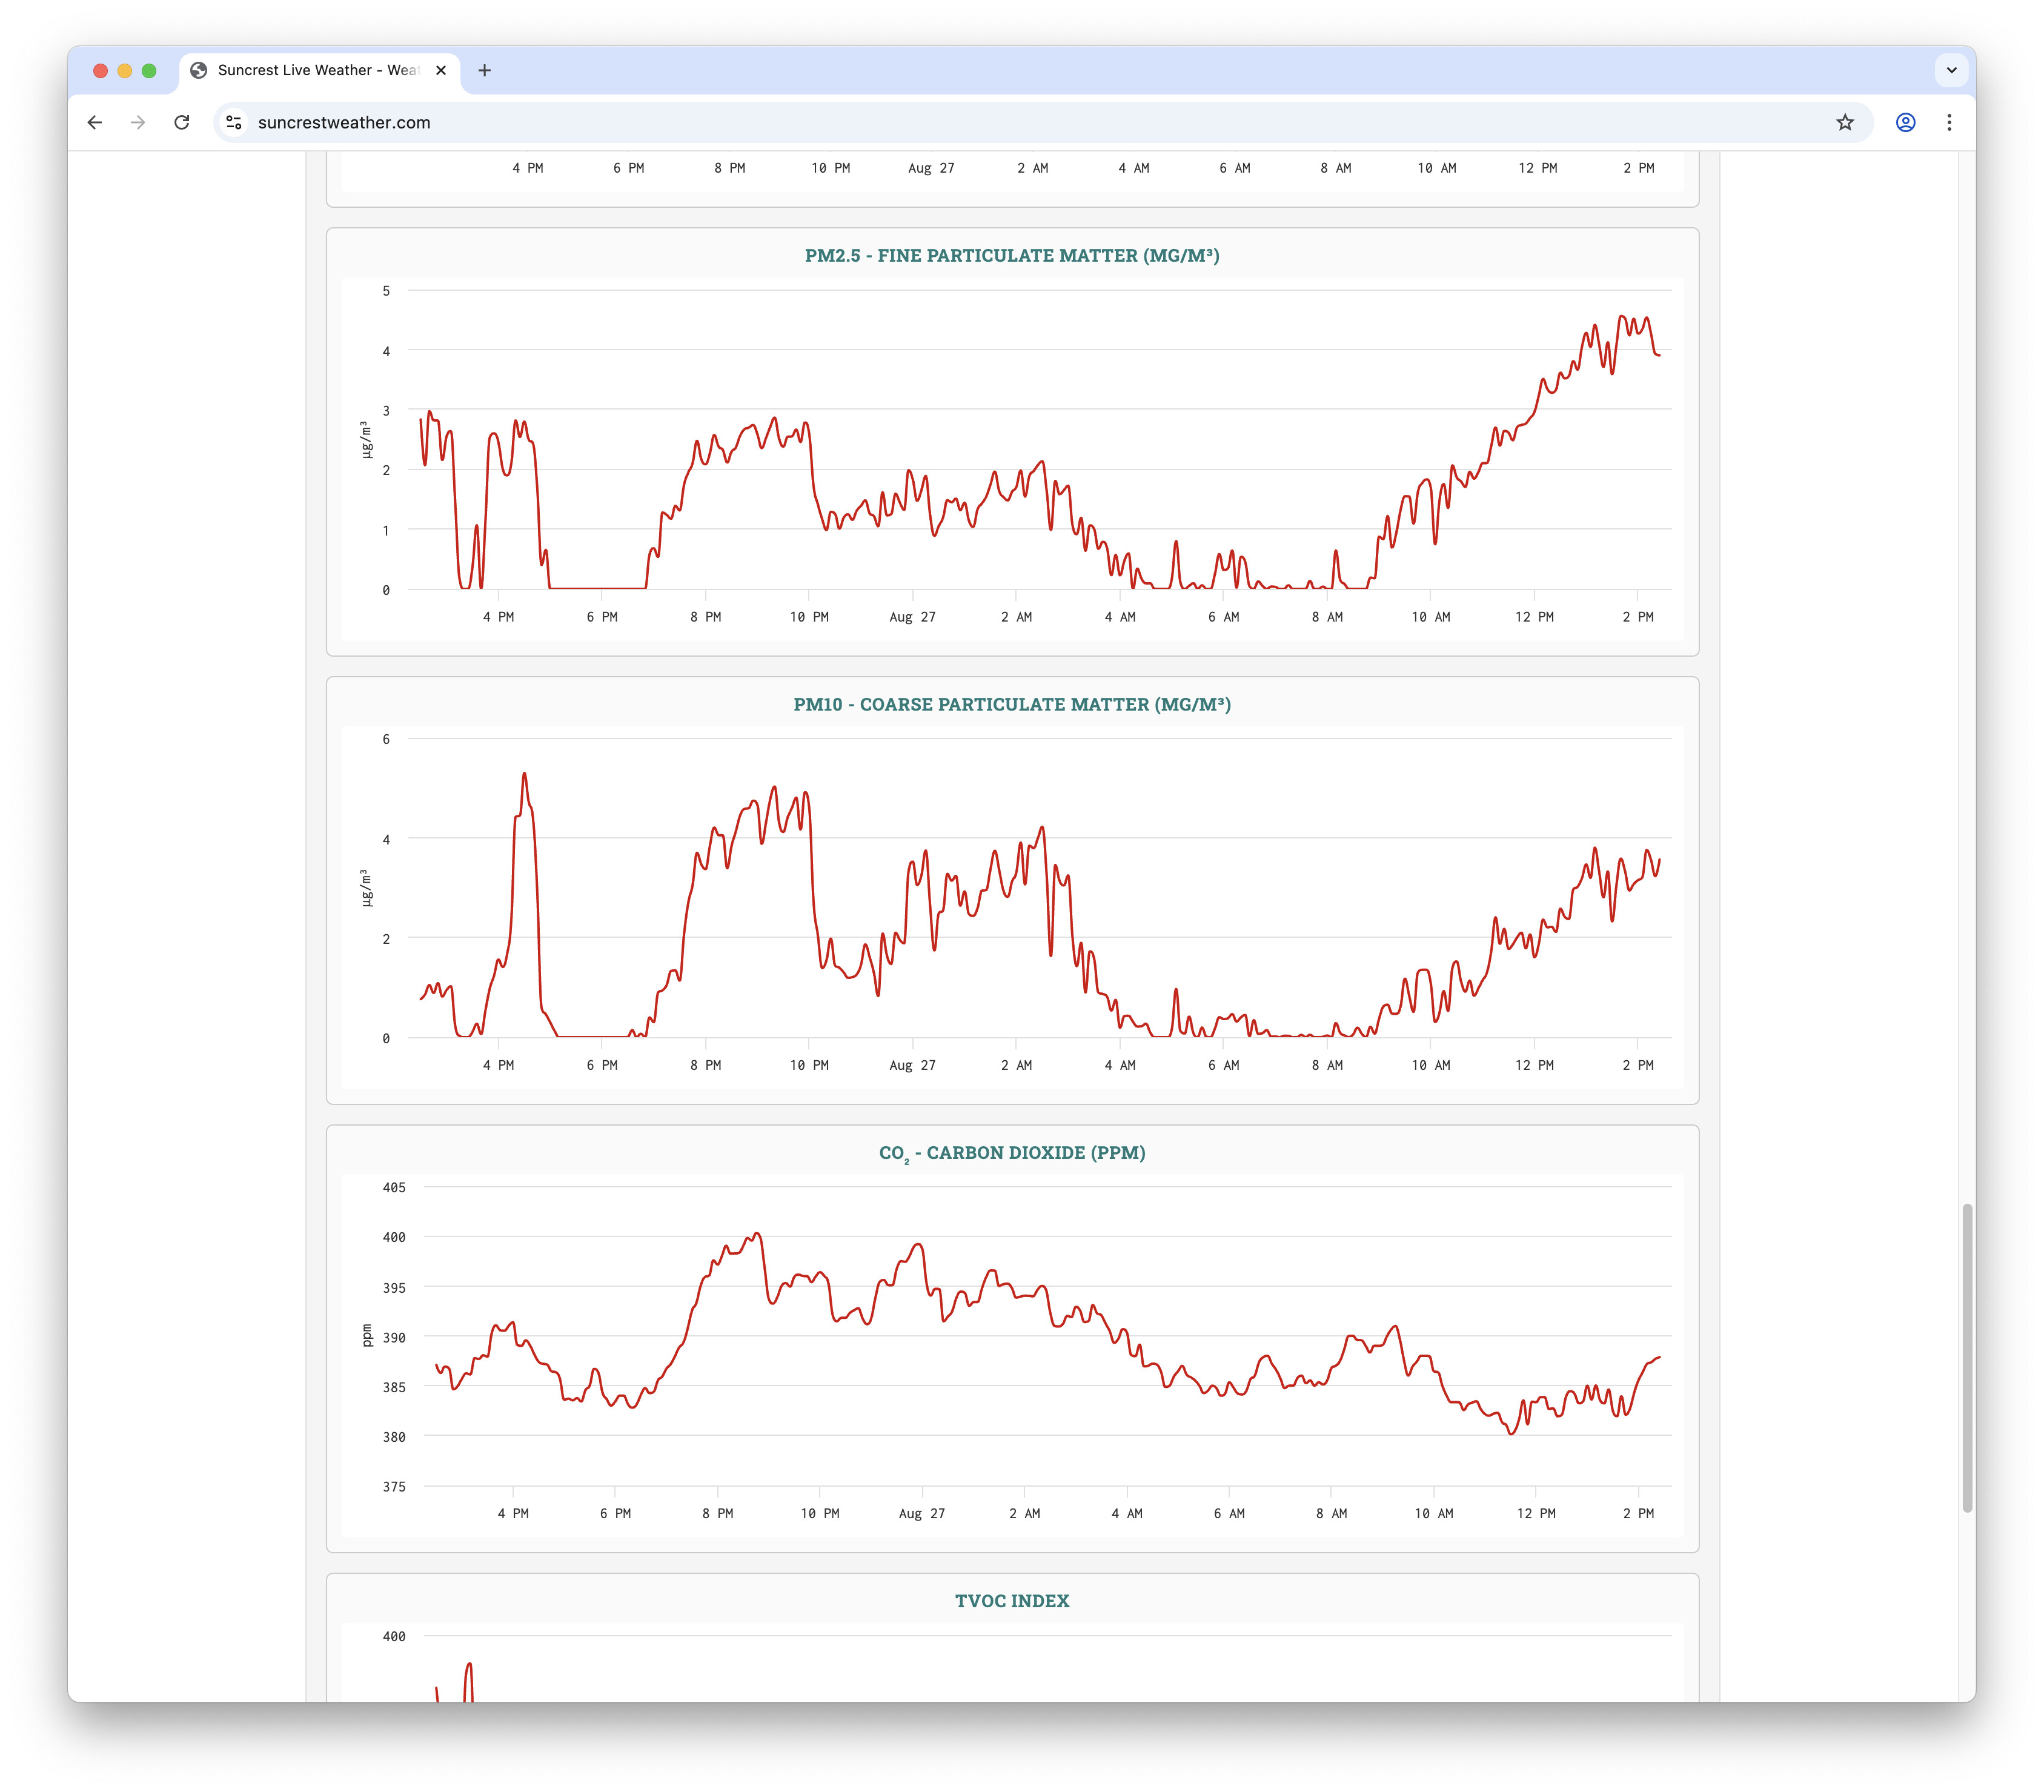Click the TVOC Index chart heading
The image size is (2044, 1792).
[x=1011, y=1601]
